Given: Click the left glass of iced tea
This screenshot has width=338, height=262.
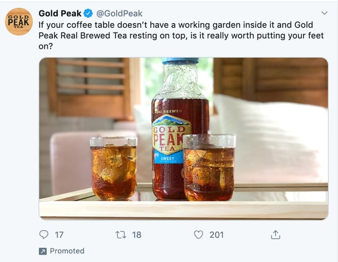Looking at the screenshot, I should click(113, 168).
